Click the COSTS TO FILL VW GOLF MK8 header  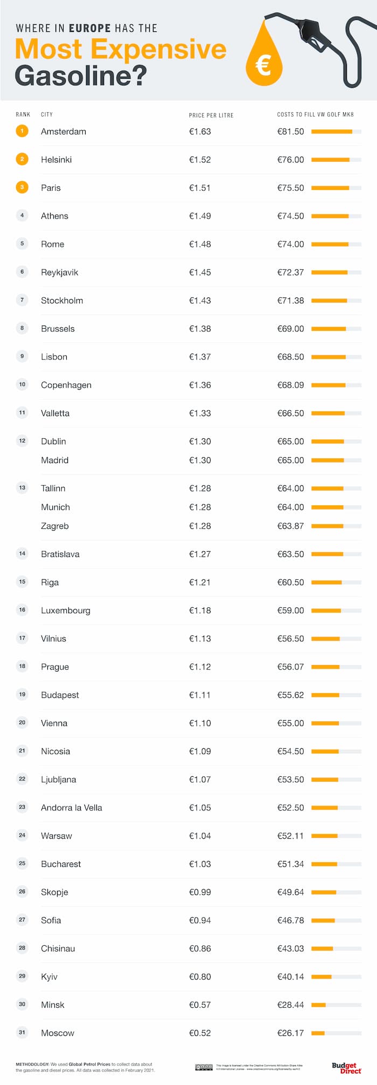point(315,114)
